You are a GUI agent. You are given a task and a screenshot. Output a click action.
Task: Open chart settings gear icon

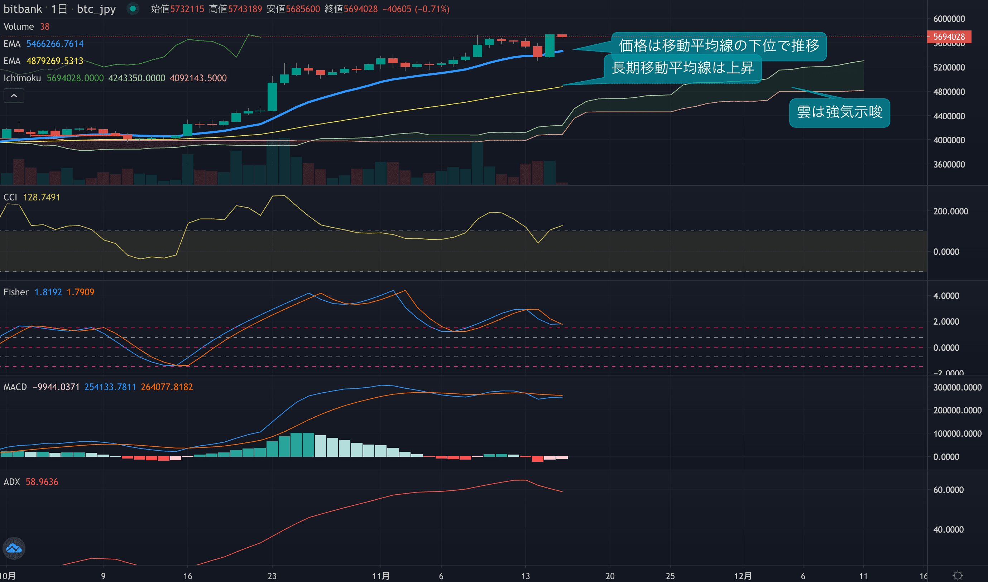coord(958,575)
